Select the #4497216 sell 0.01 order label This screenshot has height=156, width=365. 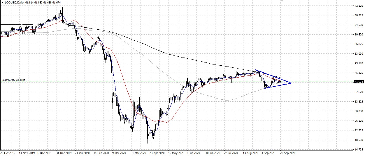14,80
